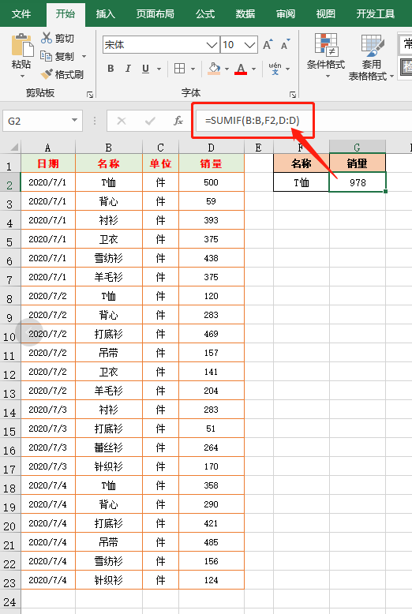This screenshot has height=614, width=412.
Task: Switch to the Developer (开发工具) tab
Action: (375, 14)
